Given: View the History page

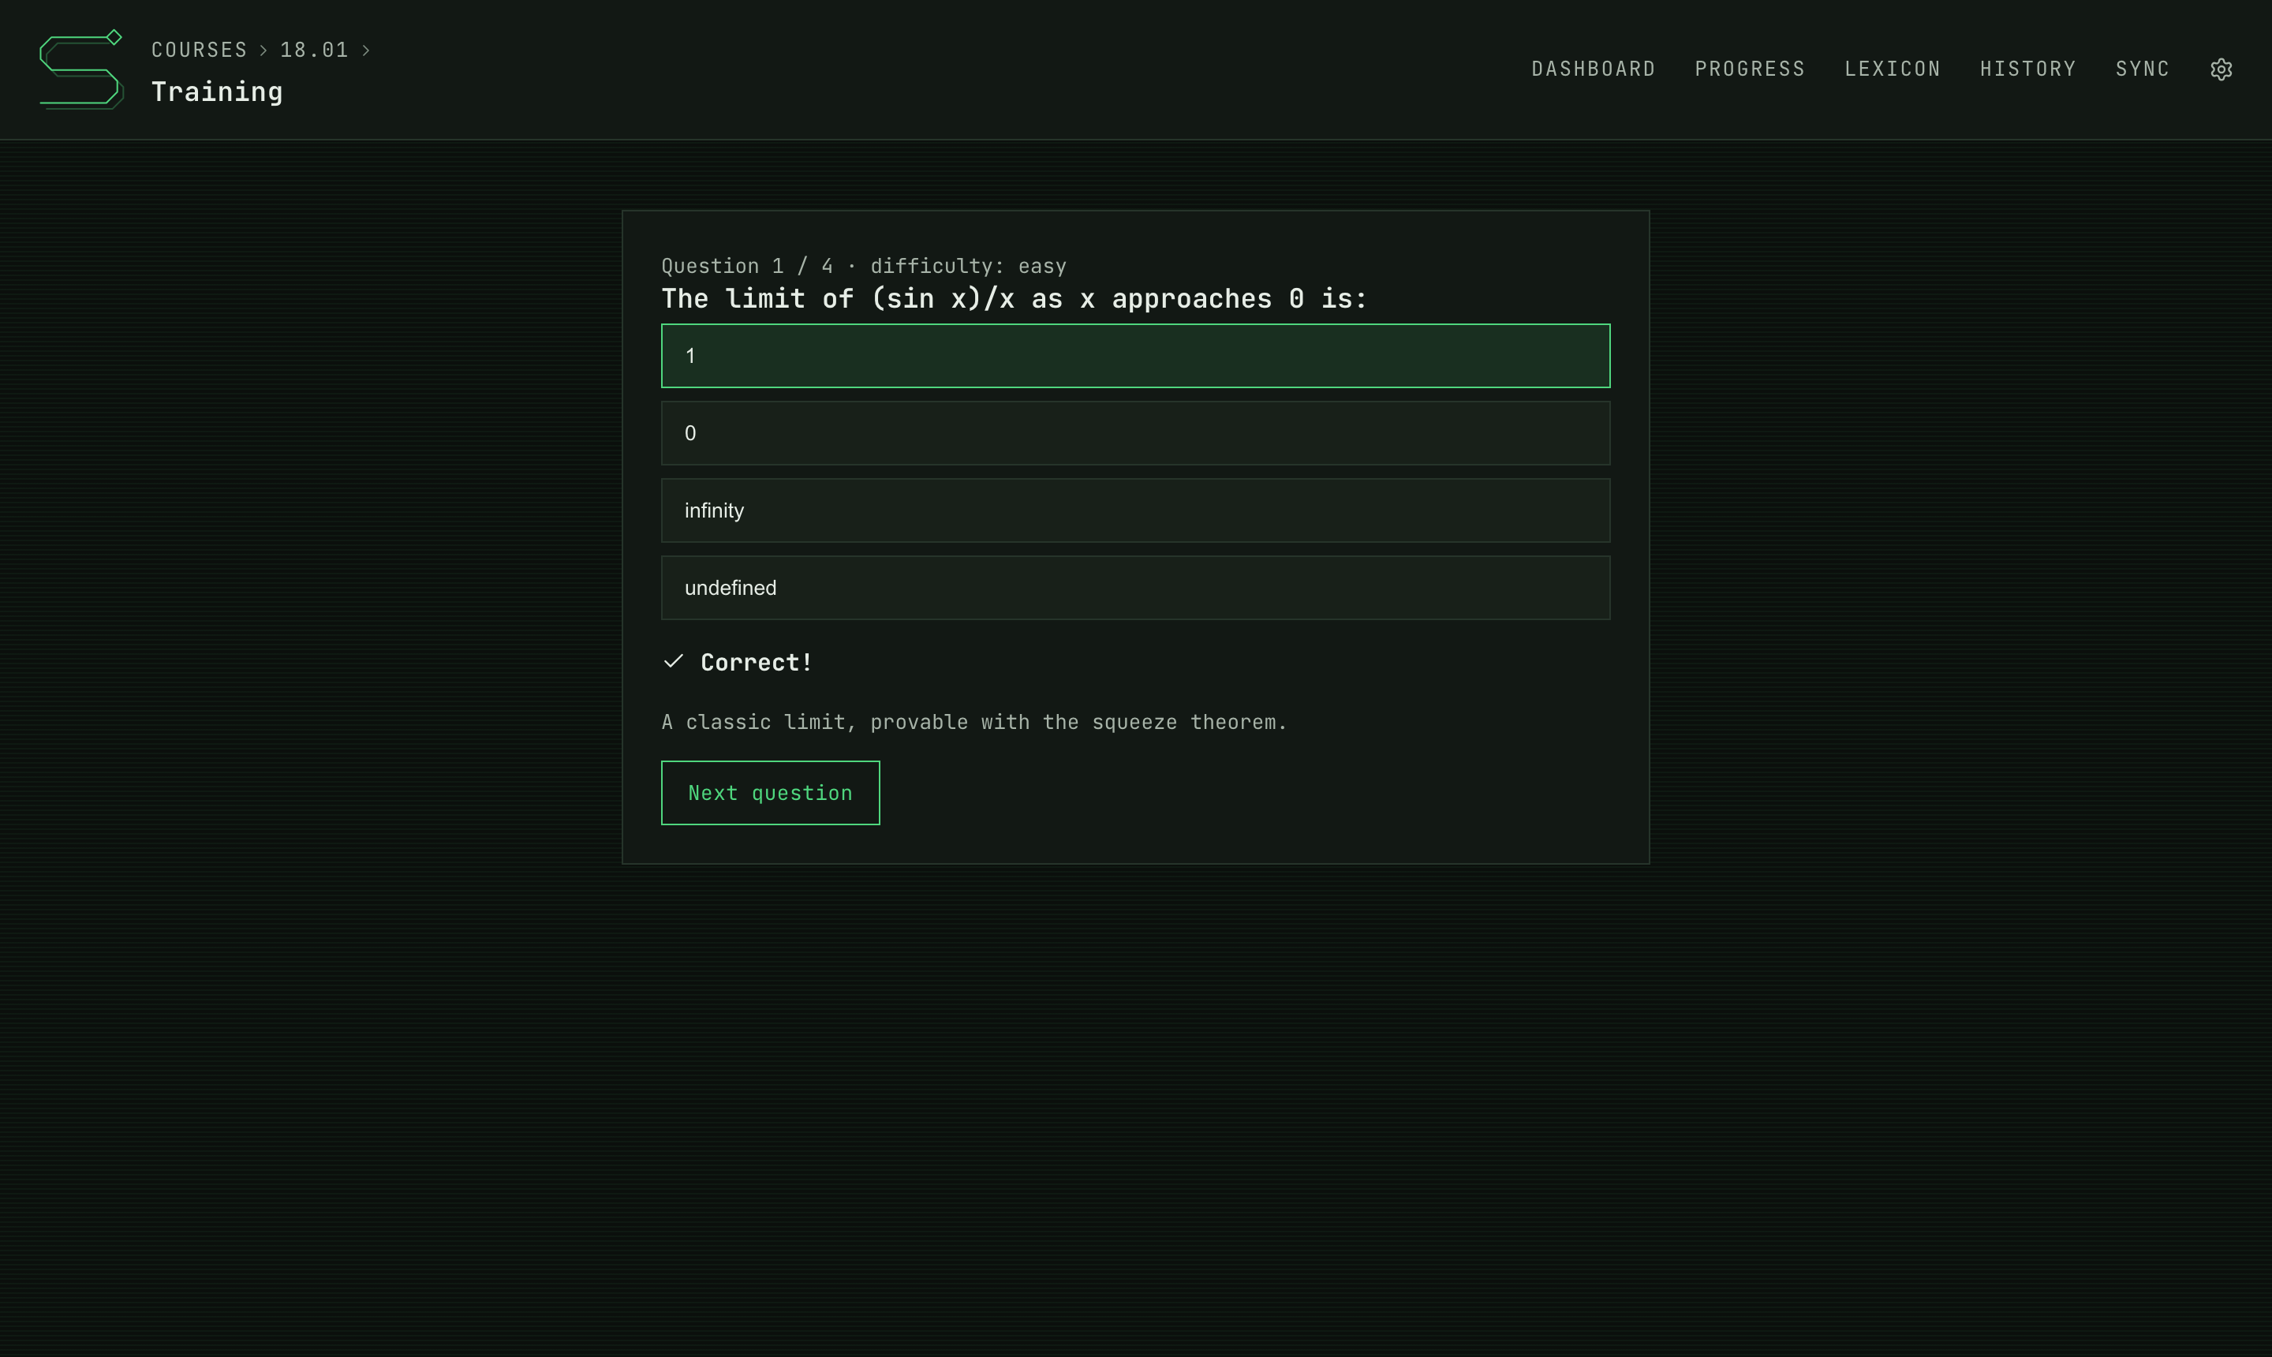Looking at the screenshot, I should pos(2028,69).
